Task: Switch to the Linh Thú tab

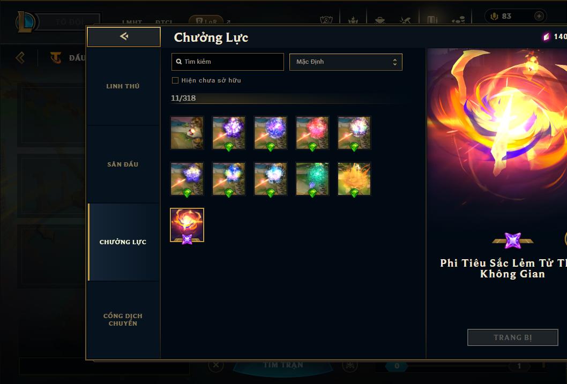Action: (123, 86)
